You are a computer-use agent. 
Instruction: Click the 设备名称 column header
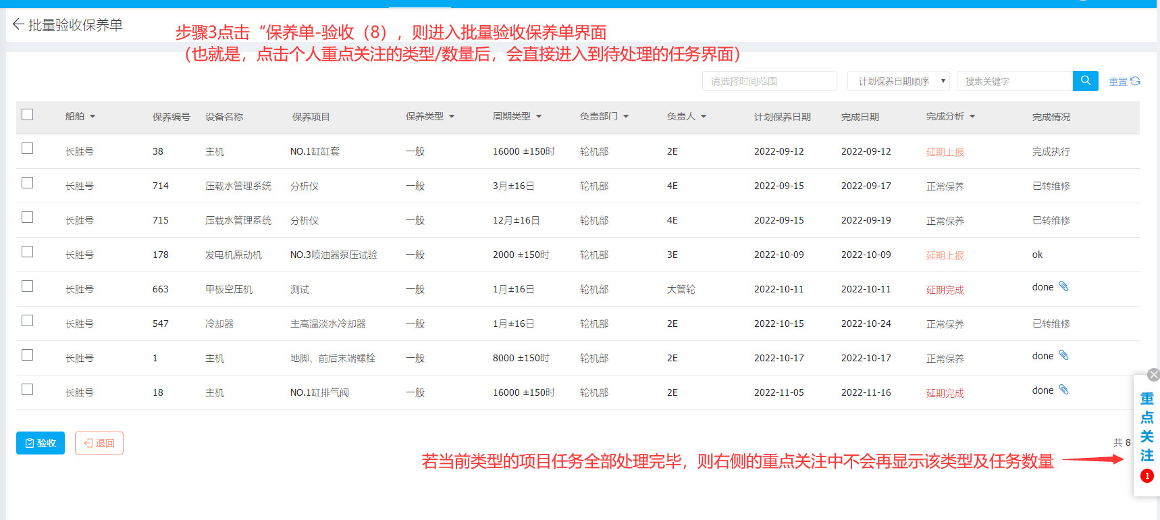tap(224, 117)
